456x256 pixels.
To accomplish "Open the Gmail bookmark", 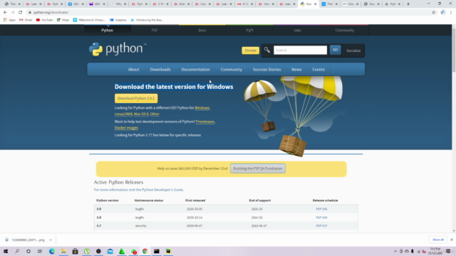I will pos(26,20).
